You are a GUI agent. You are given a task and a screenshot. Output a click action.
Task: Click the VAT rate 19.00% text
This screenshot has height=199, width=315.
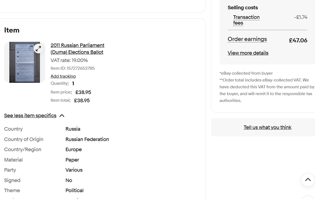coord(69,60)
